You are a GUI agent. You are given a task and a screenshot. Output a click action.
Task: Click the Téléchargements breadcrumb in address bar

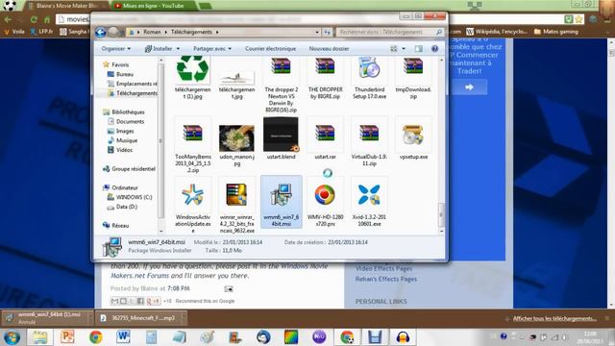[x=191, y=32]
